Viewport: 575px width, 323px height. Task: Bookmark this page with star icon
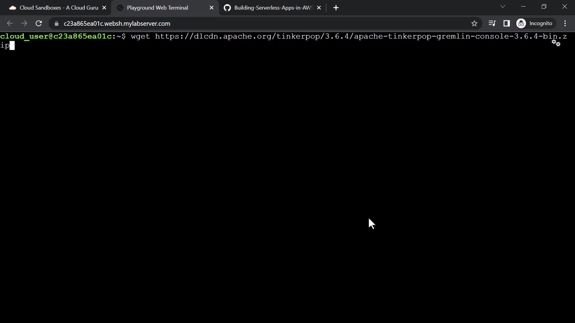click(474, 23)
